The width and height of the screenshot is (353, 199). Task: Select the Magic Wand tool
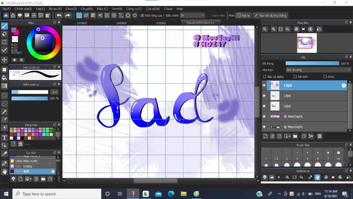coord(4,112)
